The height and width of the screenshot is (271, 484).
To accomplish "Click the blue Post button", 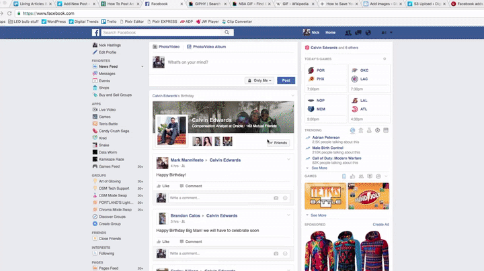I will click(x=286, y=80).
